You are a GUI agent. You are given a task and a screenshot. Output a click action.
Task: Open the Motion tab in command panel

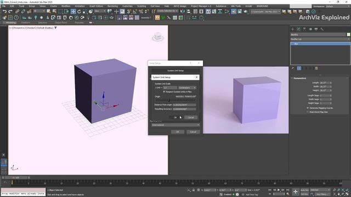[310, 29]
